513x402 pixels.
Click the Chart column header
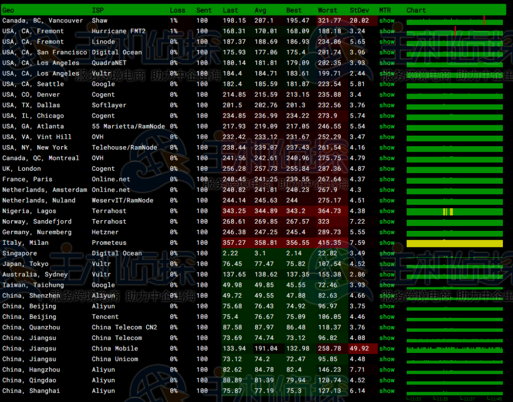click(x=416, y=10)
